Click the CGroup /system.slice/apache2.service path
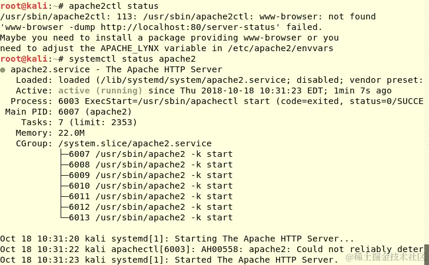429x265 pixels. [135, 144]
